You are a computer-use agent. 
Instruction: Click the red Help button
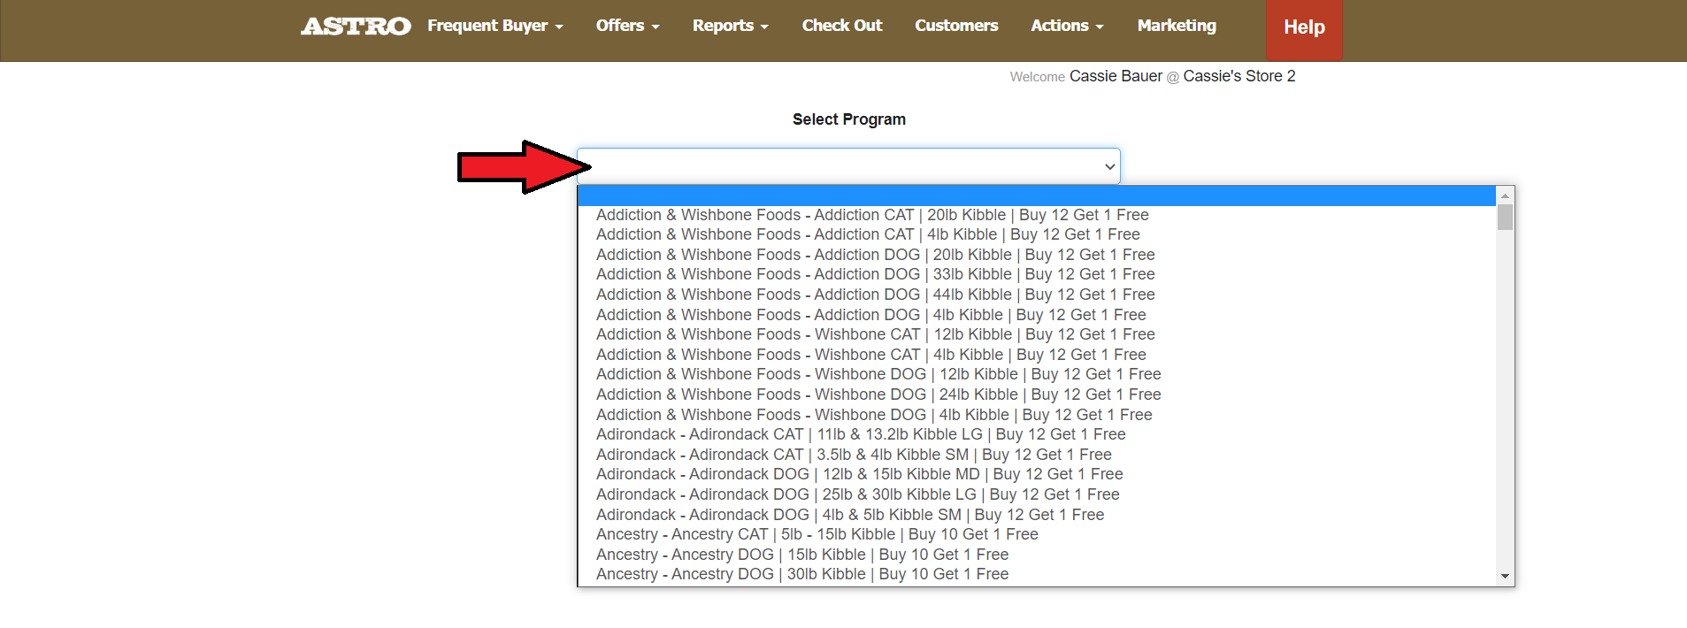(x=1304, y=29)
